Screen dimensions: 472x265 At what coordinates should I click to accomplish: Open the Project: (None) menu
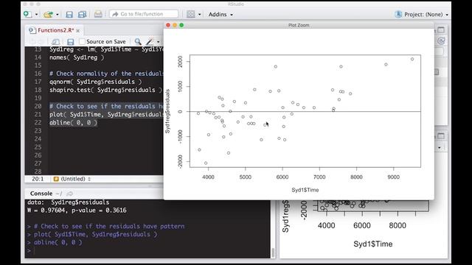(x=426, y=15)
